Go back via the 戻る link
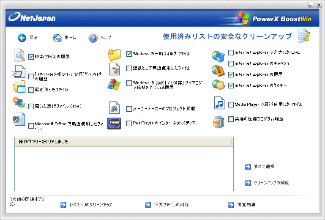The height and width of the screenshot is (220, 325). click(x=33, y=38)
